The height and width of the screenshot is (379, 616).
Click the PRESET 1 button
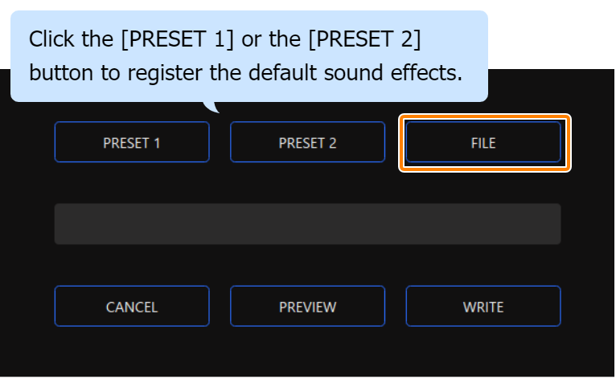coord(132,143)
